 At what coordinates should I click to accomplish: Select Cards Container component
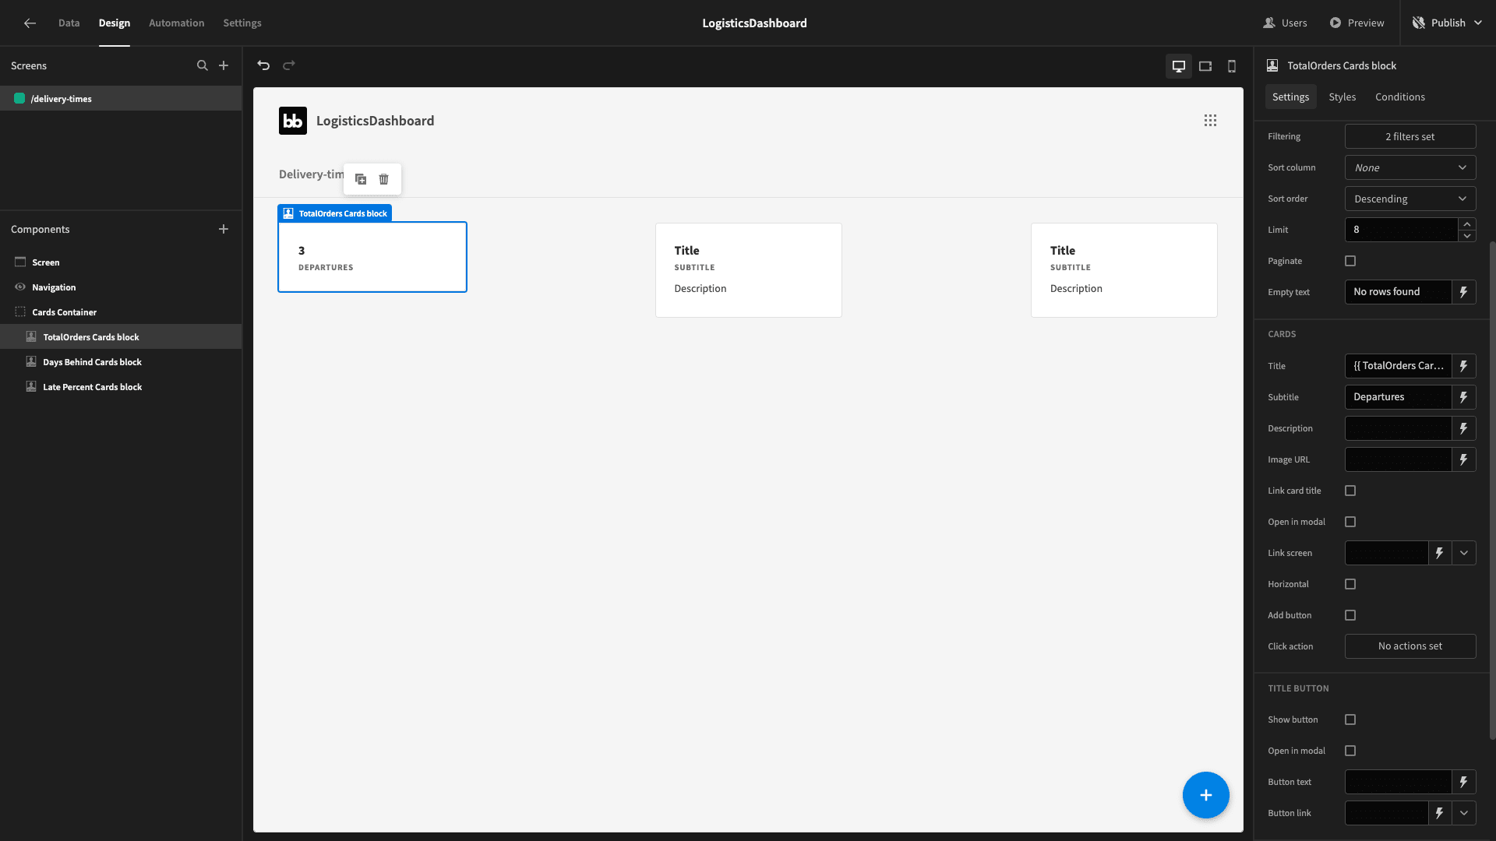click(x=121, y=312)
